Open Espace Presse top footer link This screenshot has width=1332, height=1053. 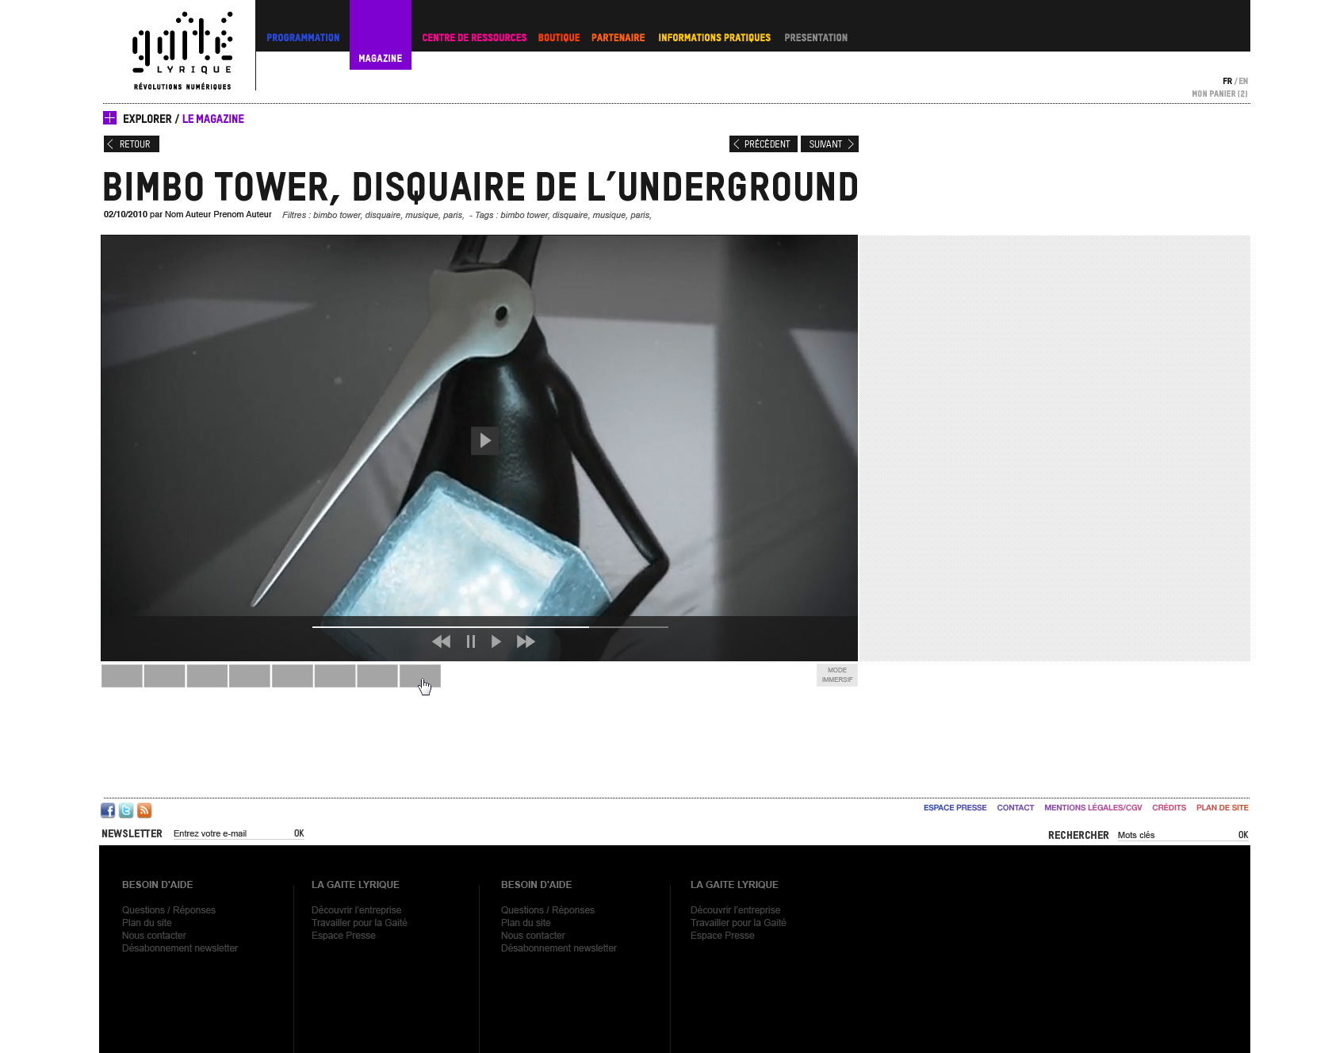click(x=955, y=807)
